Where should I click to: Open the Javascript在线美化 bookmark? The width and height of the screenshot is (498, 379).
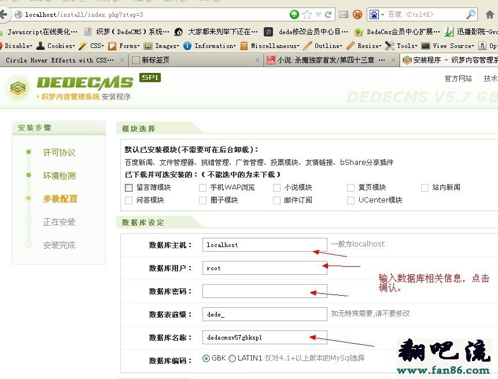[39, 32]
